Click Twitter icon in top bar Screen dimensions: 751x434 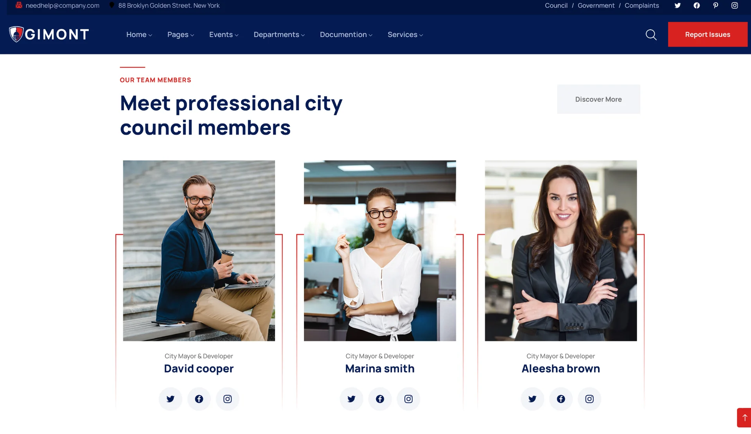[x=677, y=5]
